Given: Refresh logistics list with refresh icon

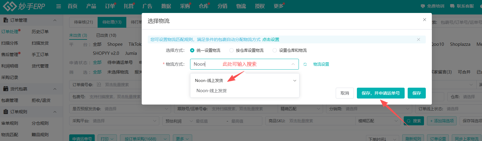Looking at the screenshot, I should tap(305, 64).
